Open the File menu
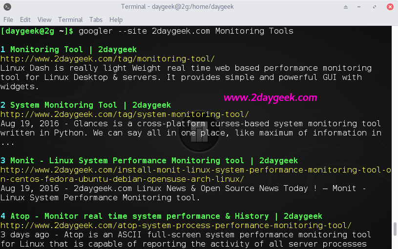 point(8,20)
